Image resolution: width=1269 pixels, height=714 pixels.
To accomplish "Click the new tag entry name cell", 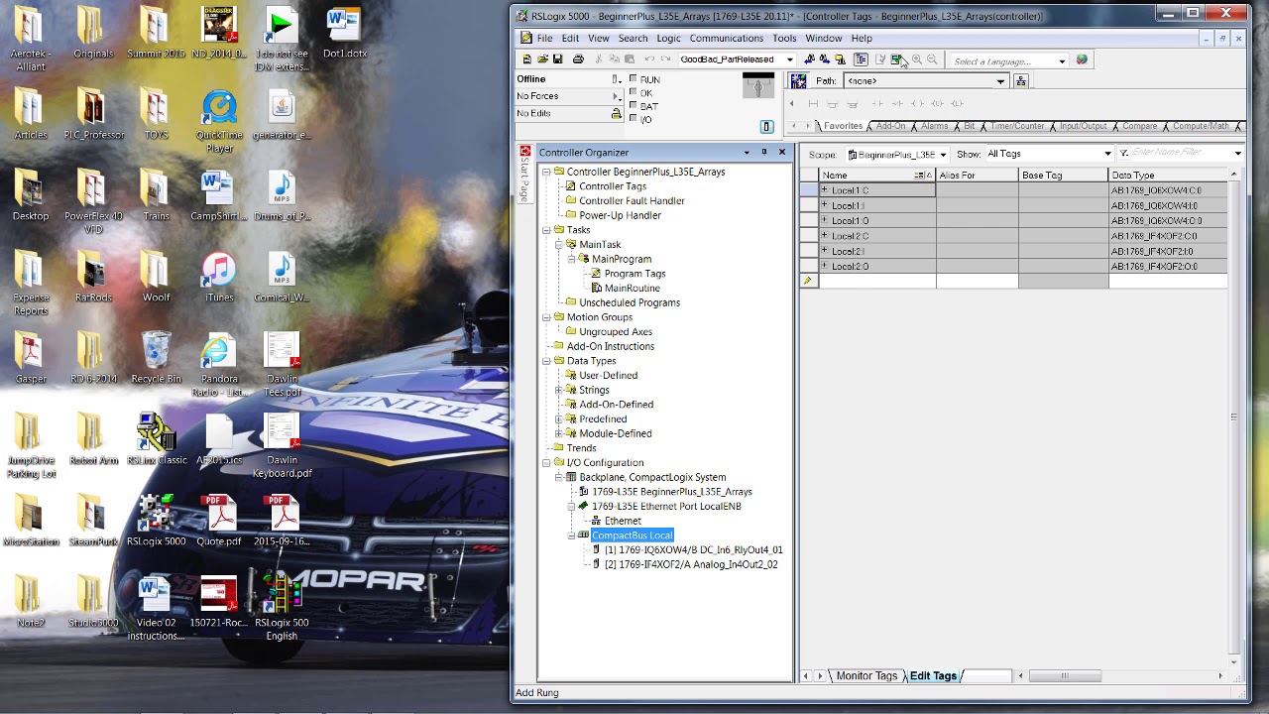I will tap(877, 282).
